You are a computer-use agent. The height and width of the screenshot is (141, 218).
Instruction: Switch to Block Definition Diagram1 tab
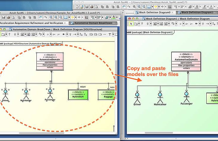click(197, 12)
